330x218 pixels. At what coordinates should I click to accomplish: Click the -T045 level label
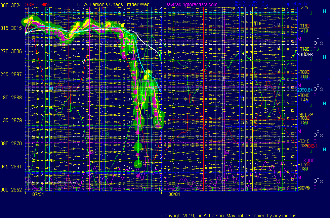coord(303,100)
